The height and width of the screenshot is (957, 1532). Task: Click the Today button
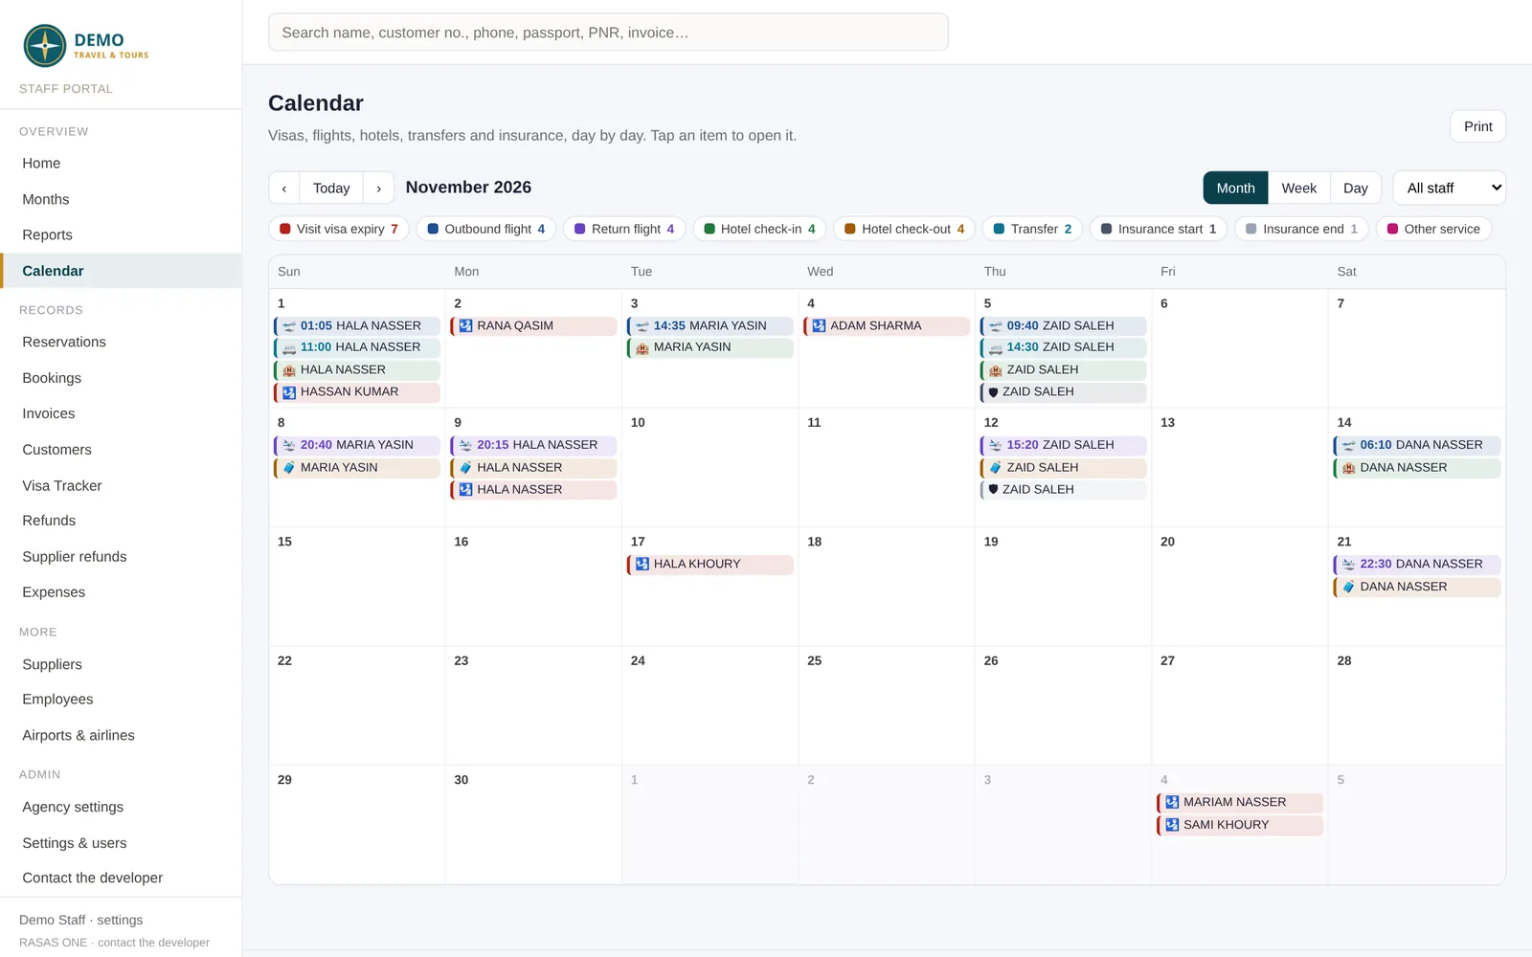331,189
